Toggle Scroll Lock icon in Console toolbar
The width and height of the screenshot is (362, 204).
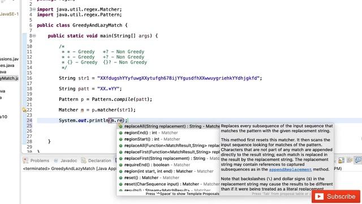[341, 160]
